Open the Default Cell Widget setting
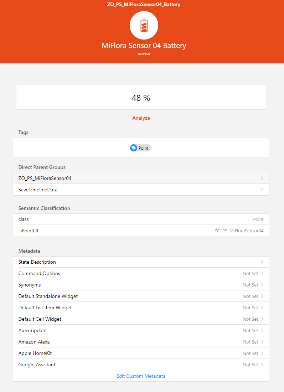 (141, 319)
